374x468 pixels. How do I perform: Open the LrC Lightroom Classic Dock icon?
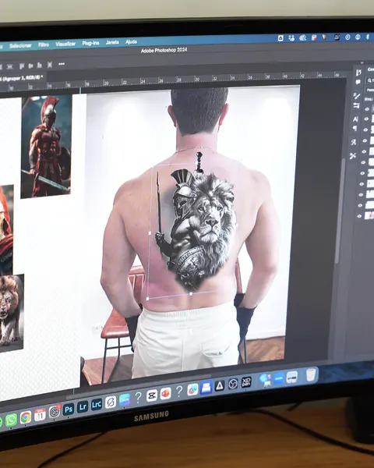pyautogui.click(x=97, y=404)
